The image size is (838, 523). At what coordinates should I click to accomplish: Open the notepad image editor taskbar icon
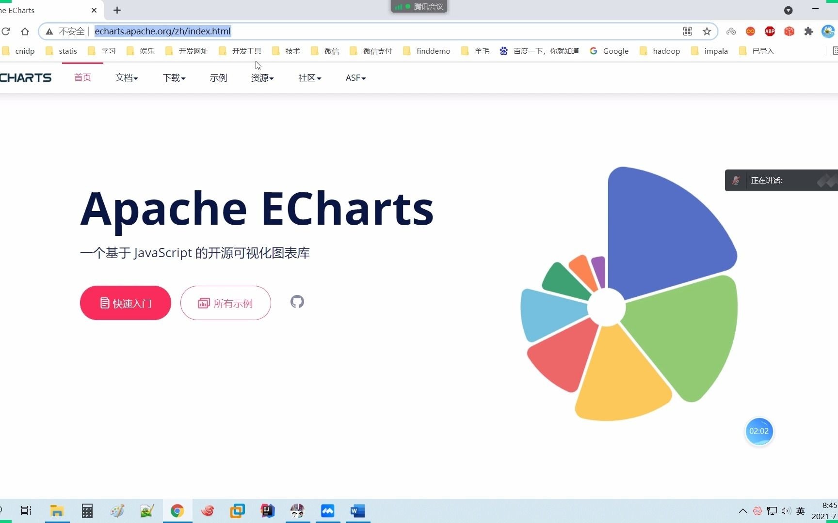click(147, 510)
